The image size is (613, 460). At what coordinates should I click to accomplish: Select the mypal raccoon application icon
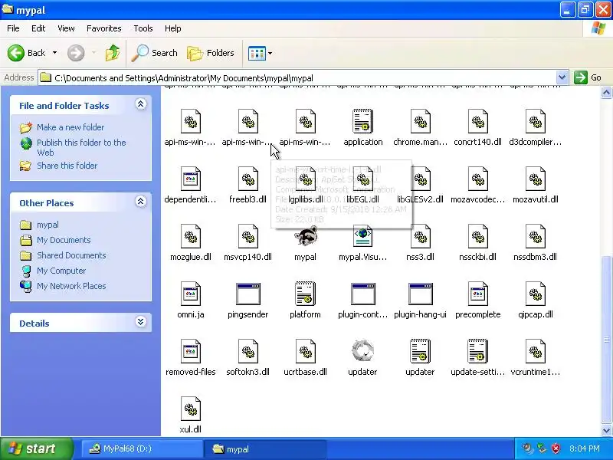305,236
